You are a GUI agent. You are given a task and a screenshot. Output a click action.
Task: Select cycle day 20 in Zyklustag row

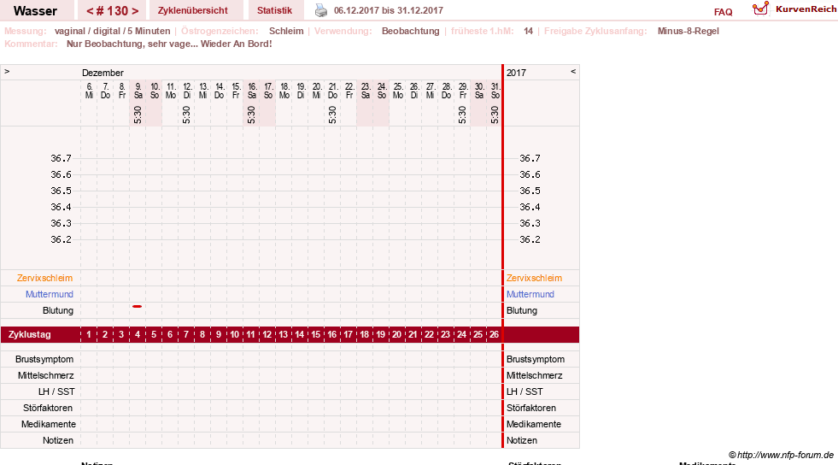pyautogui.click(x=396, y=334)
